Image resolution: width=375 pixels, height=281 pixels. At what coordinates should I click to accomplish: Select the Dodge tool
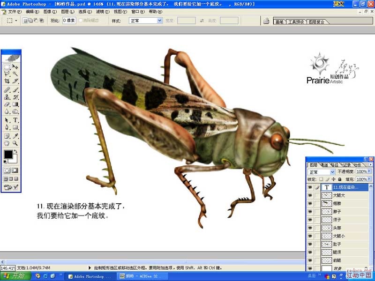pyautogui.click(x=15, y=111)
